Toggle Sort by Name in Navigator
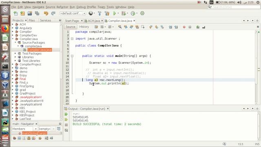The image size is (261, 147). pos(46,138)
